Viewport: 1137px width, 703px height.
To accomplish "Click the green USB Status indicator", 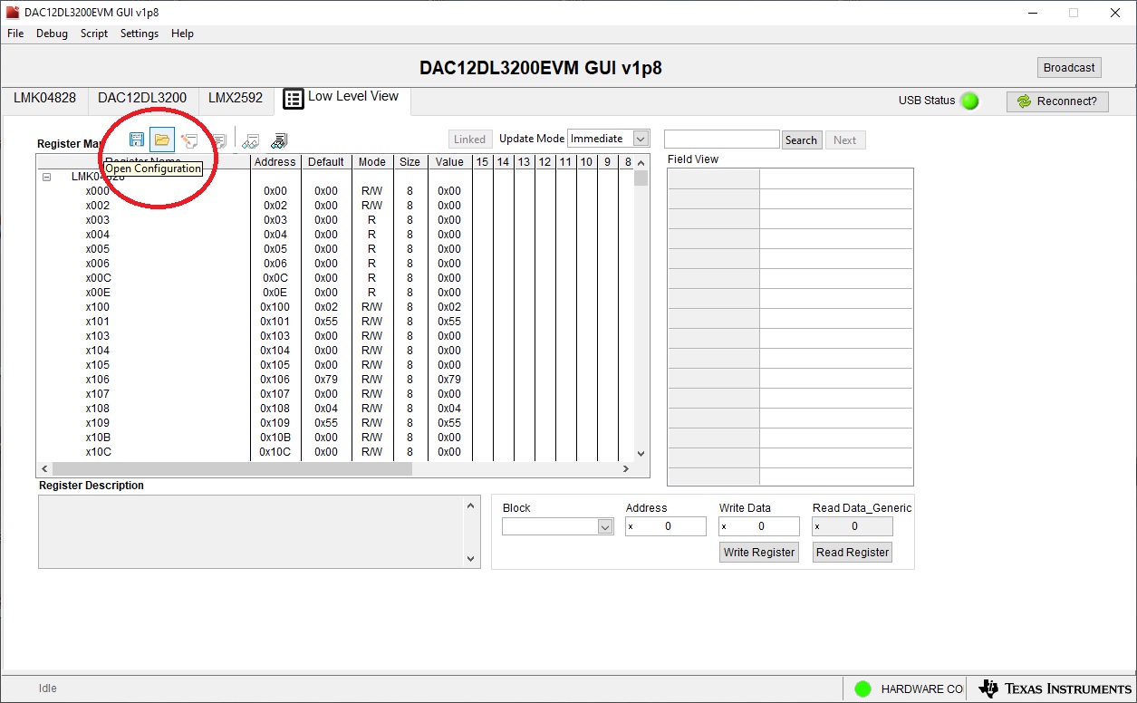I will click(969, 101).
